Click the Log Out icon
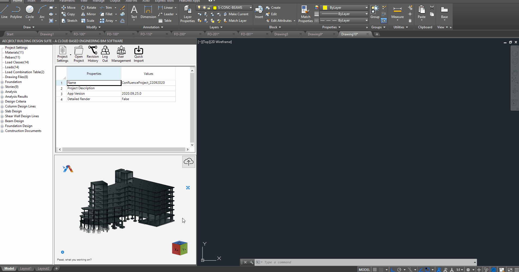This screenshot has height=272, width=519. pyautogui.click(x=105, y=54)
